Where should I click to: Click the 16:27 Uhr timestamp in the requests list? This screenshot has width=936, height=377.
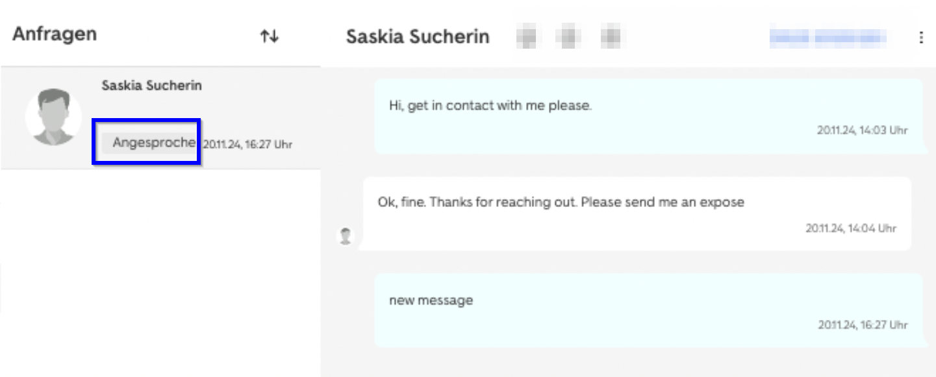[247, 145]
